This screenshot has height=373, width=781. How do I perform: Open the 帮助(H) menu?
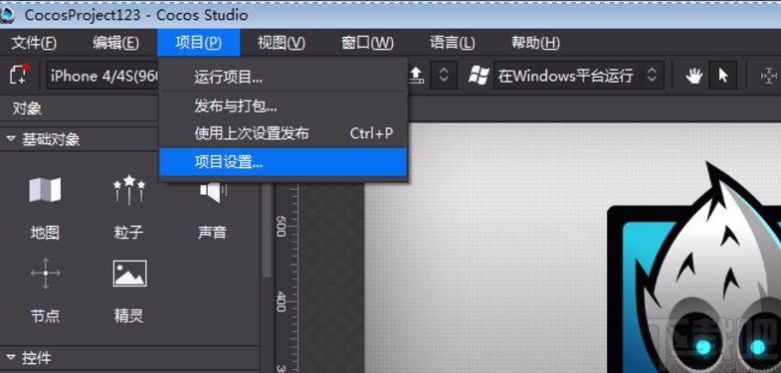point(535,43)
